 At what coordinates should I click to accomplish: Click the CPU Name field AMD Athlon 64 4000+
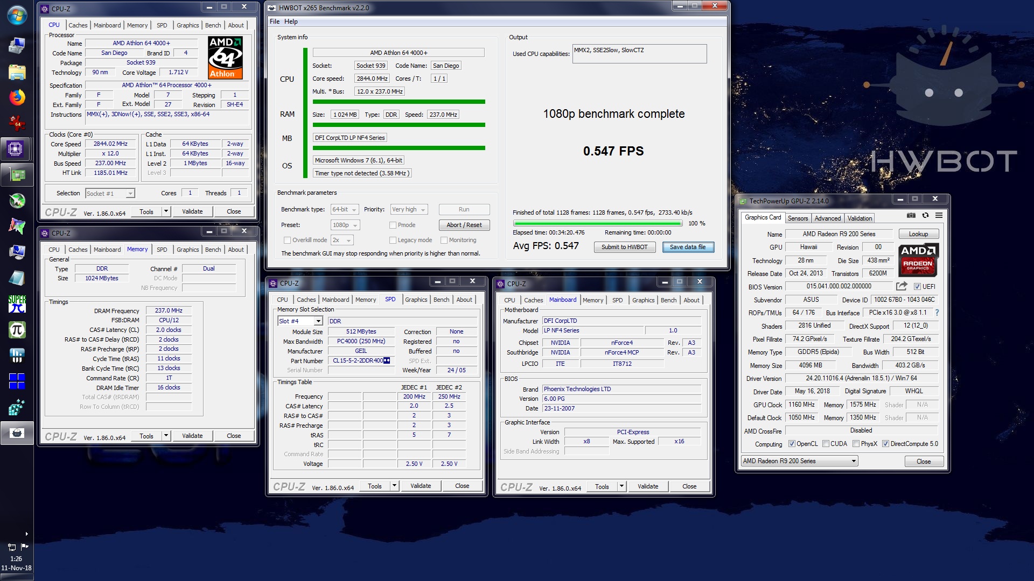[x=141, y=43]
